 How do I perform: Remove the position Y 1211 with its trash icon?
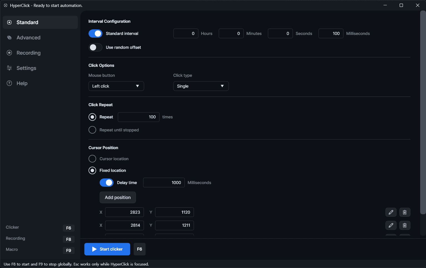[405, 225]
